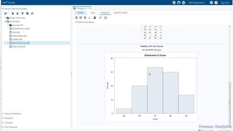Click the open files icon in header

[x=179, y=3]
